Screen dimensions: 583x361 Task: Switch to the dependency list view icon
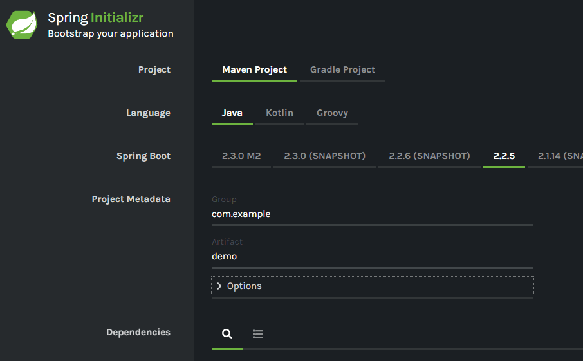point(258,333)
